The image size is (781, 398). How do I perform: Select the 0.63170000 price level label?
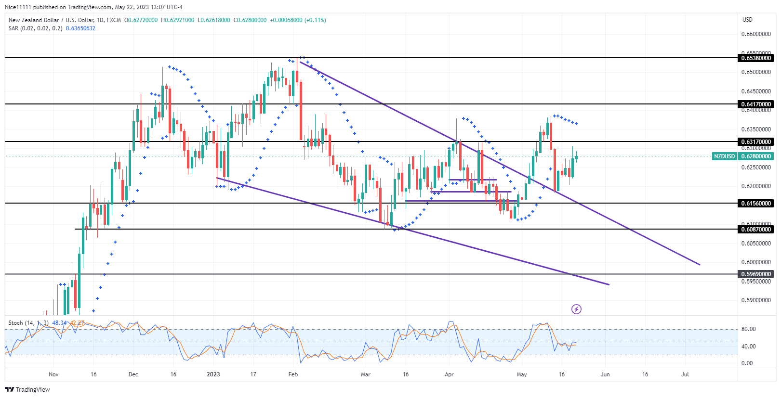[x=755, y=141]
